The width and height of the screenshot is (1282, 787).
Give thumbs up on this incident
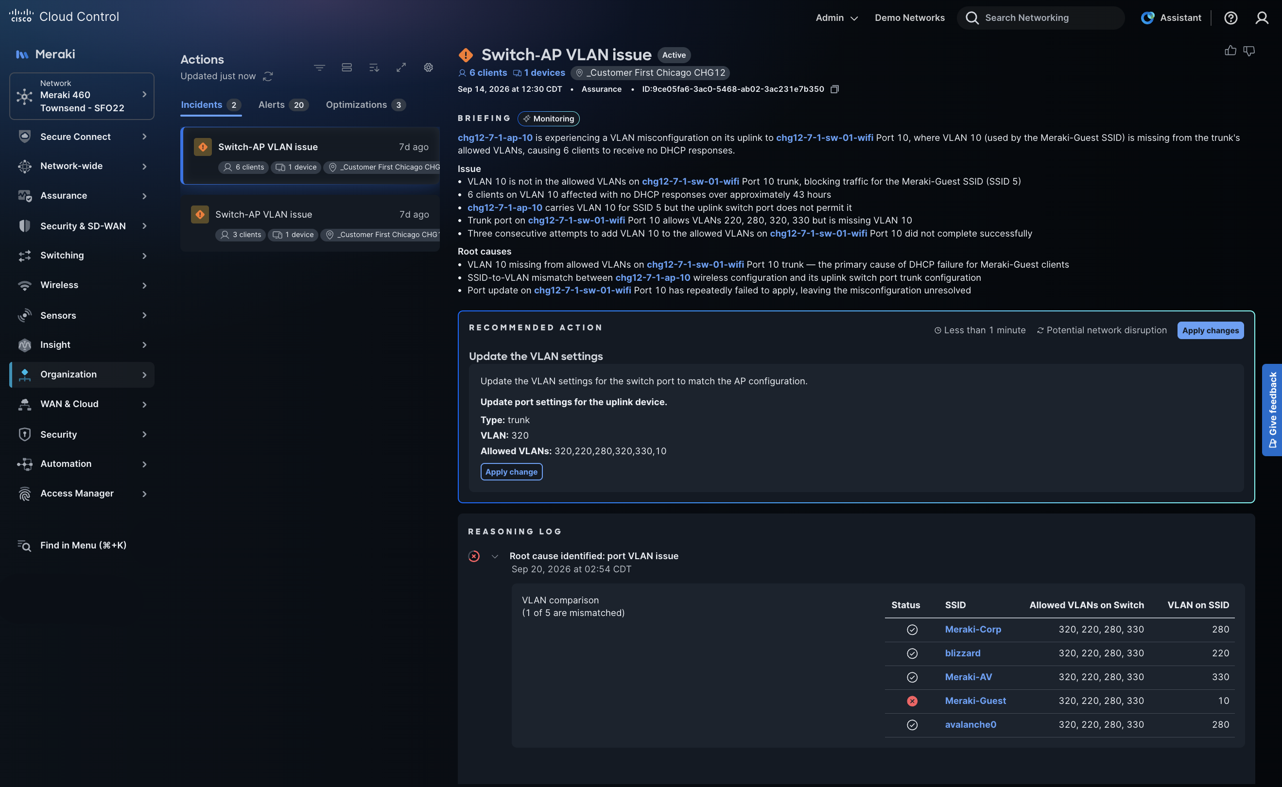click(1230, 51)
